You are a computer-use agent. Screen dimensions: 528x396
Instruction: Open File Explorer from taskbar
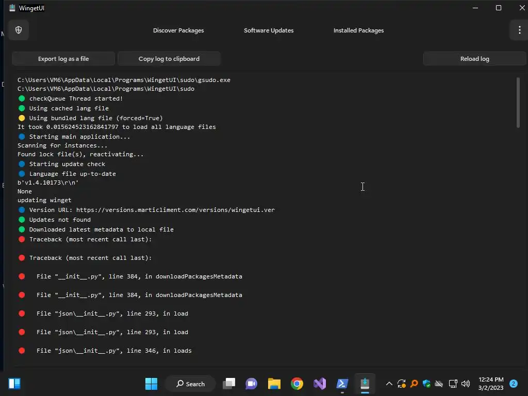pos(274,384)
